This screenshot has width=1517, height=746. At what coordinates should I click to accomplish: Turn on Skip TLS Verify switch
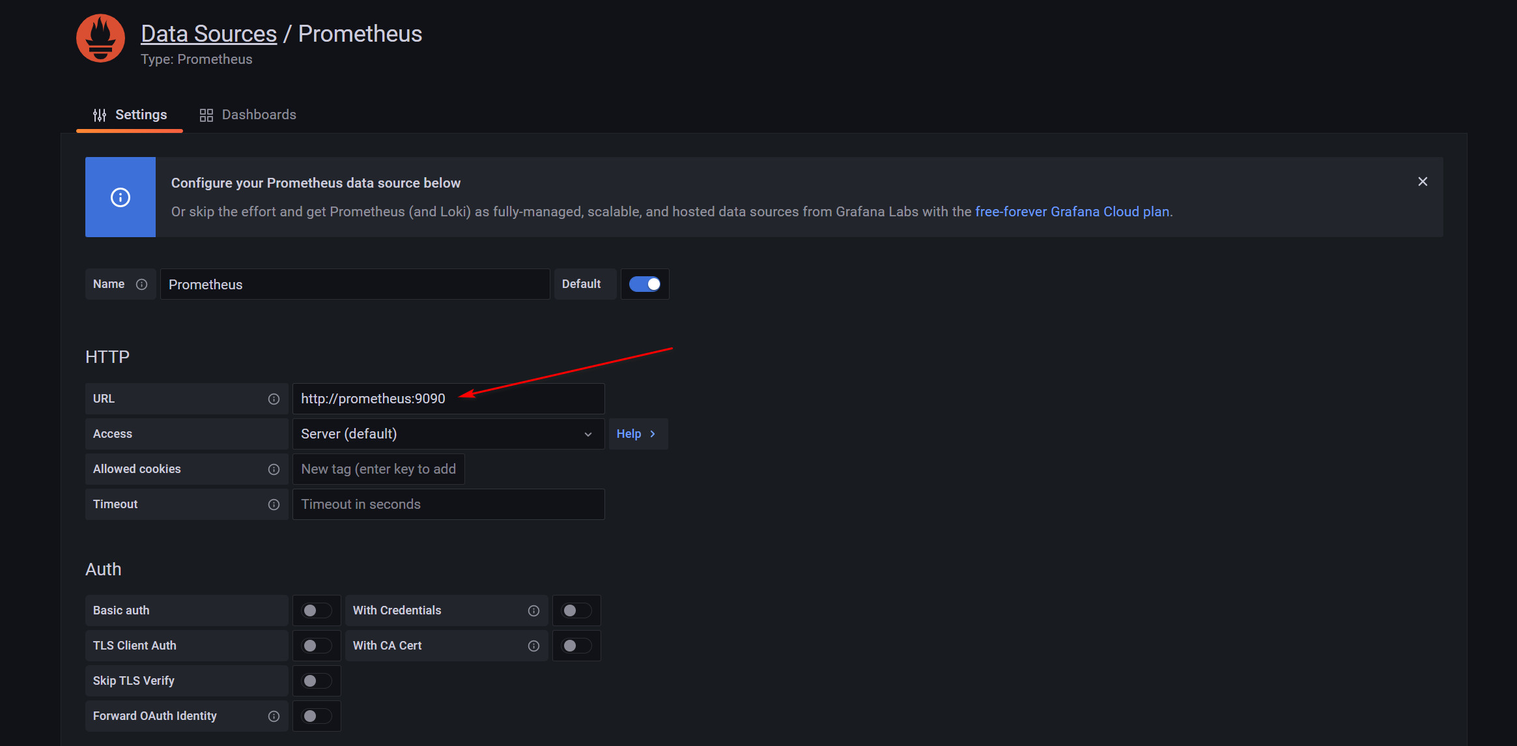(x=317, y=681)
